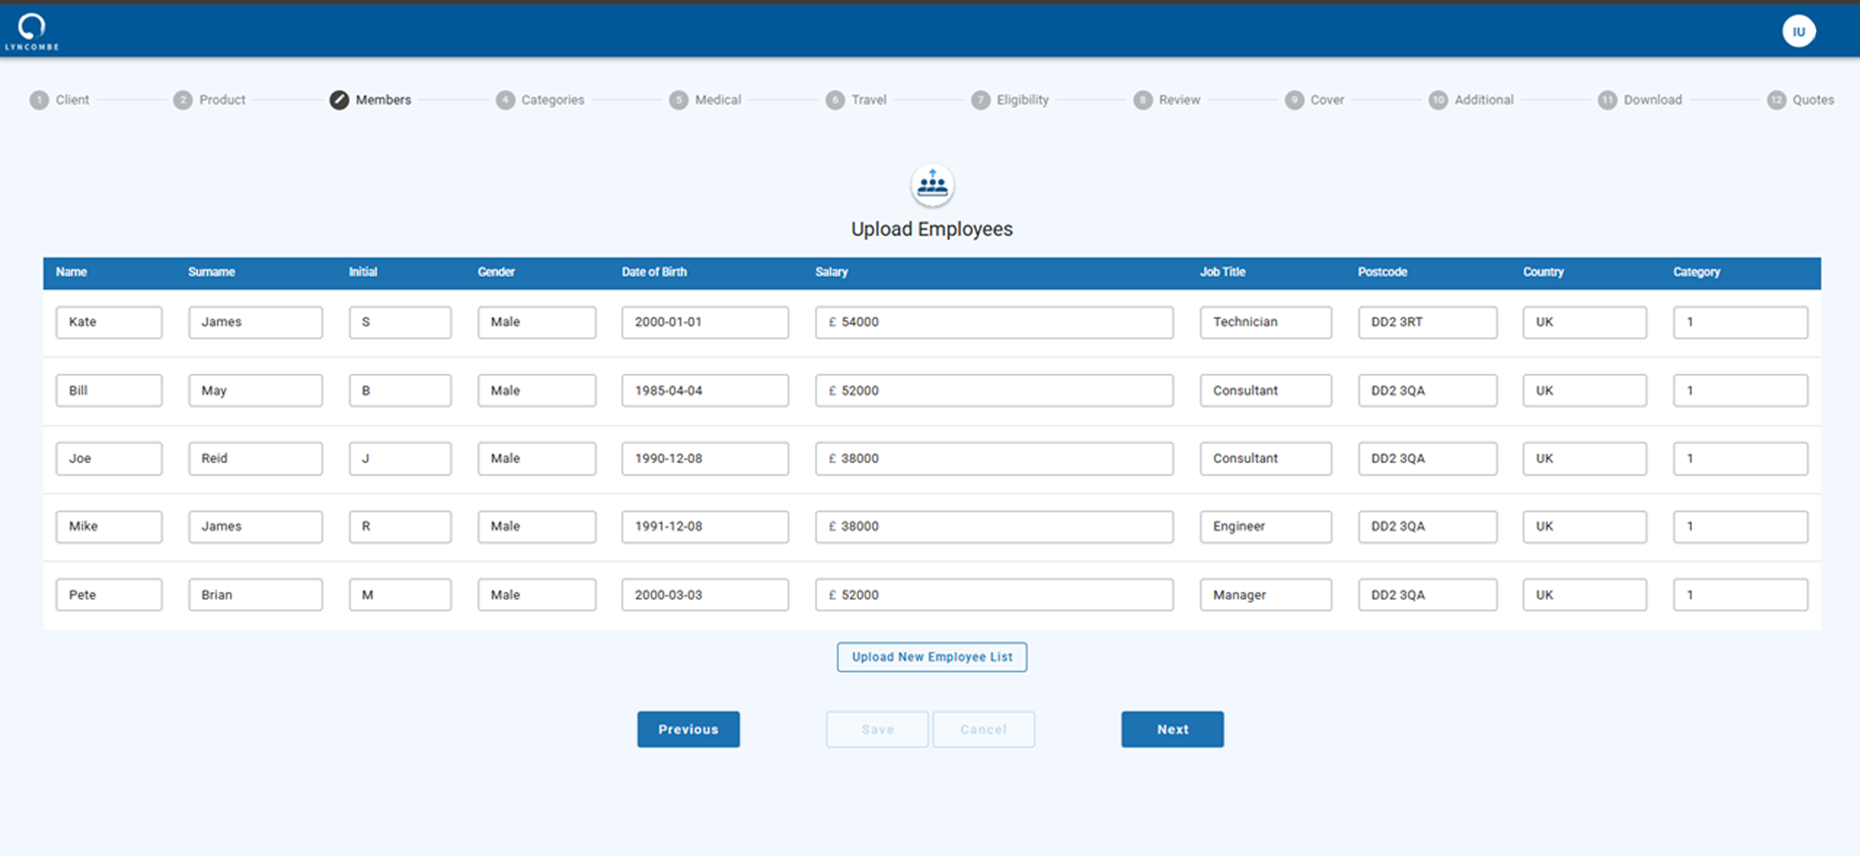Go to the Categories step
Screen dimensions: 1860x856
click(552, 100)
